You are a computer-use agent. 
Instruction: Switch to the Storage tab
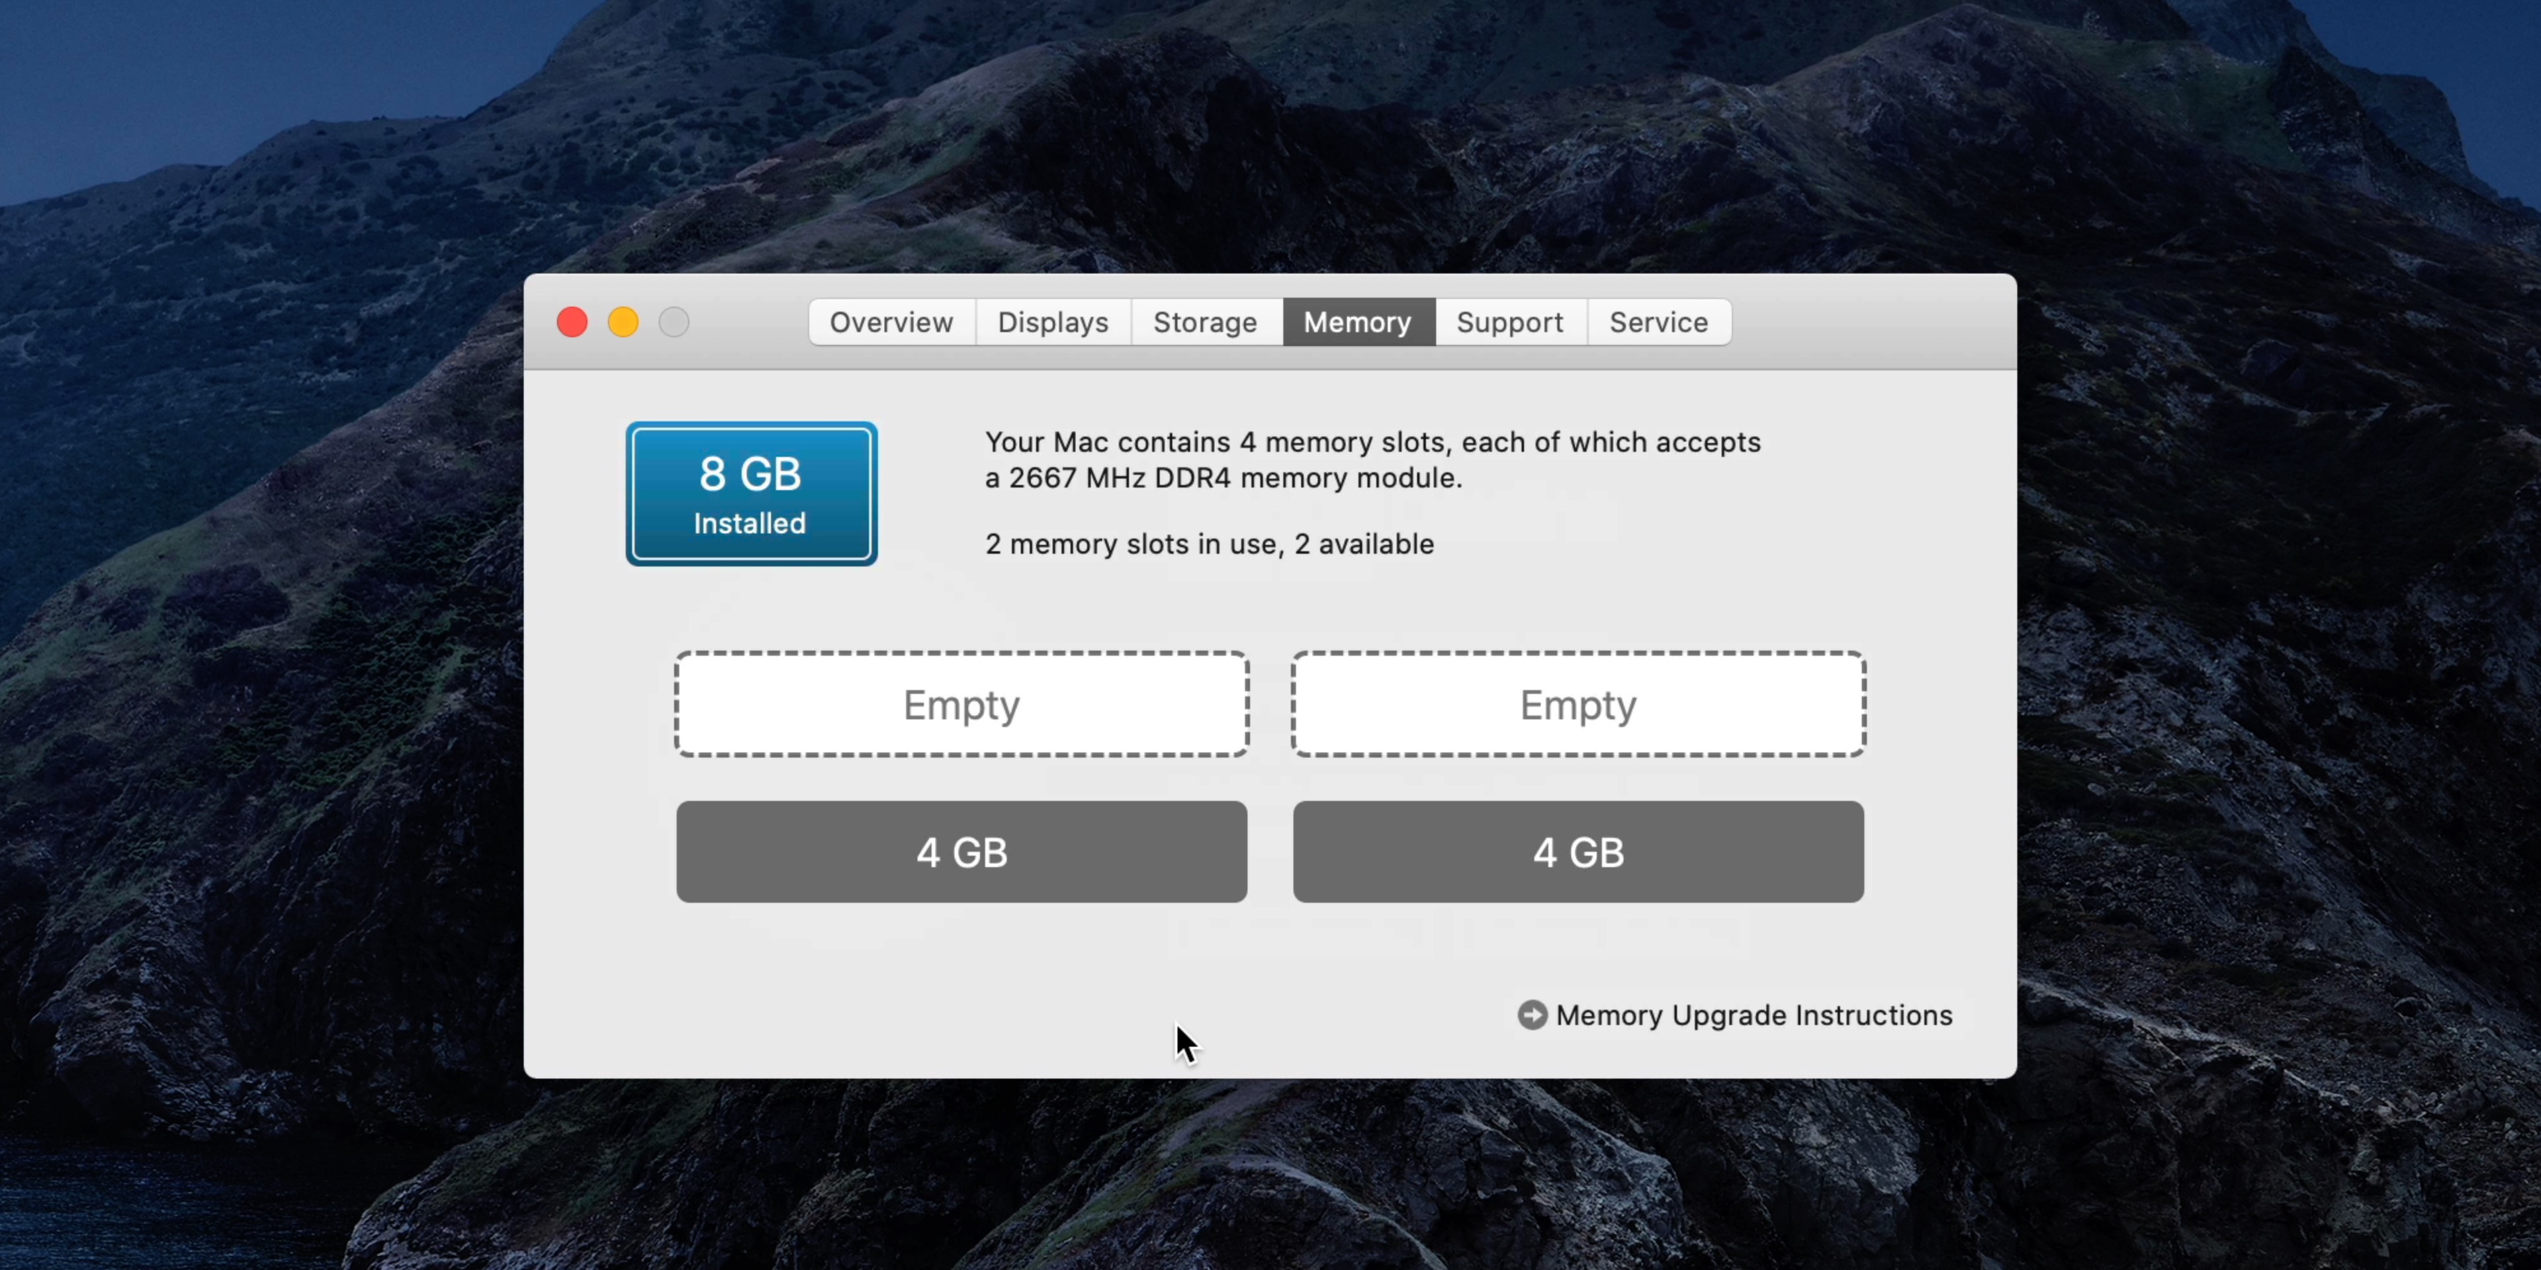(x=1204, y=322)
